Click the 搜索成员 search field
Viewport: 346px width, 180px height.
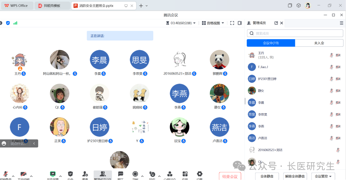[x=295, y=33]
